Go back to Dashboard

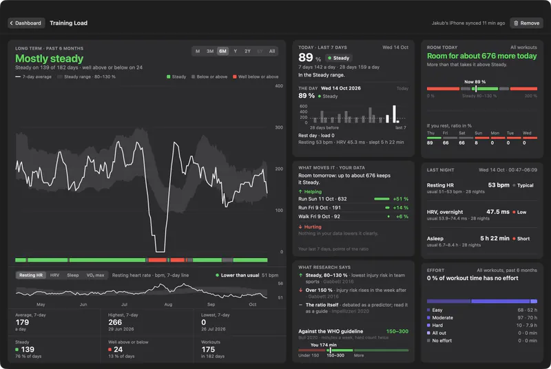point(26,23)
